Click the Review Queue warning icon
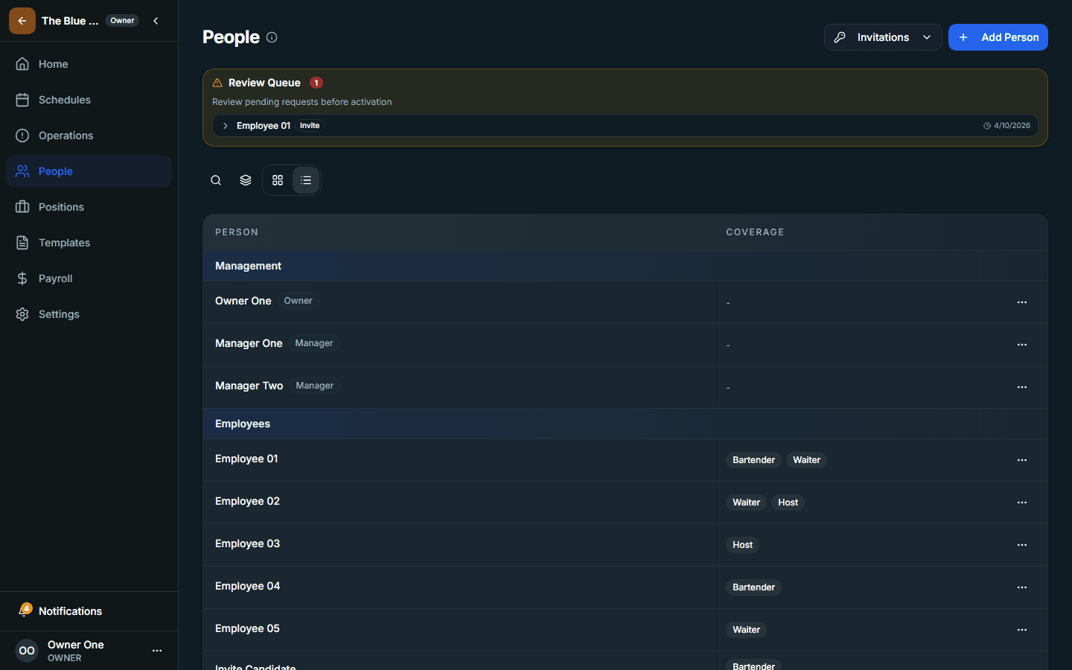 coord(217,83)
